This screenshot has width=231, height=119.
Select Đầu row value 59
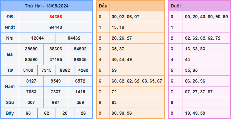click(114, 70)
